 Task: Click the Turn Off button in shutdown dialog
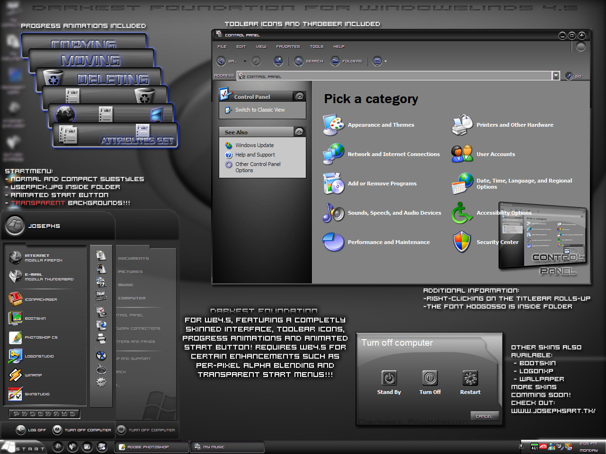pos(430,378)
